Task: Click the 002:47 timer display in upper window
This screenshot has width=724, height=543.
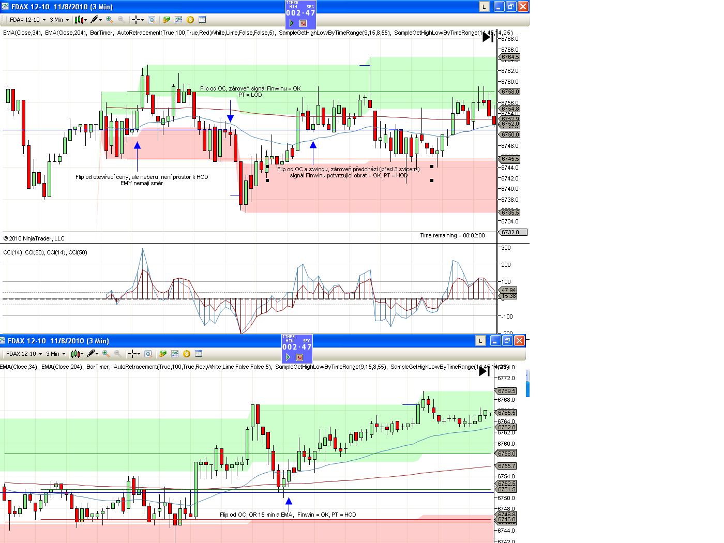Action: (x=300, y=13)
